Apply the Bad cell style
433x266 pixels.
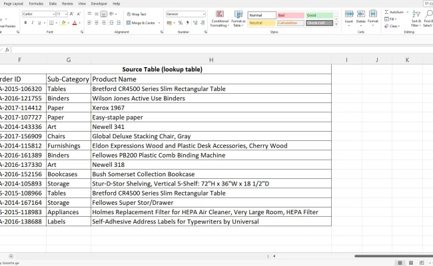tap(291, 15)
